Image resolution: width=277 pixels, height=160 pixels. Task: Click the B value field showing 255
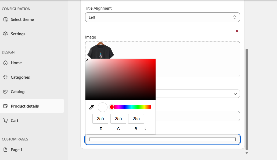tap(136, 119)
